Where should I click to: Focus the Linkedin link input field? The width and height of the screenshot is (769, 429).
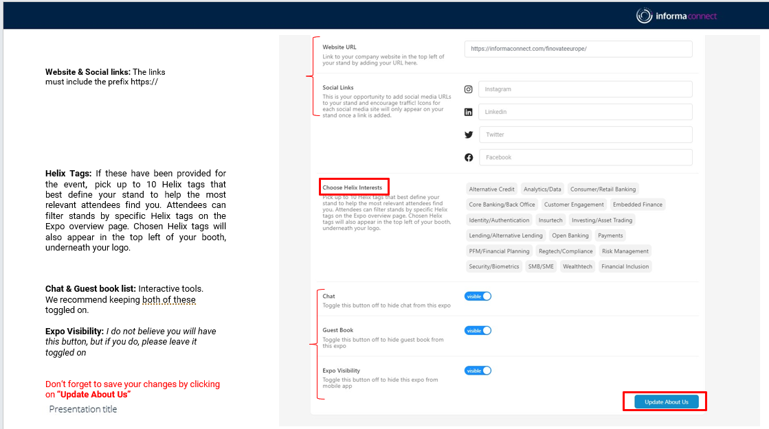point(586,112)
